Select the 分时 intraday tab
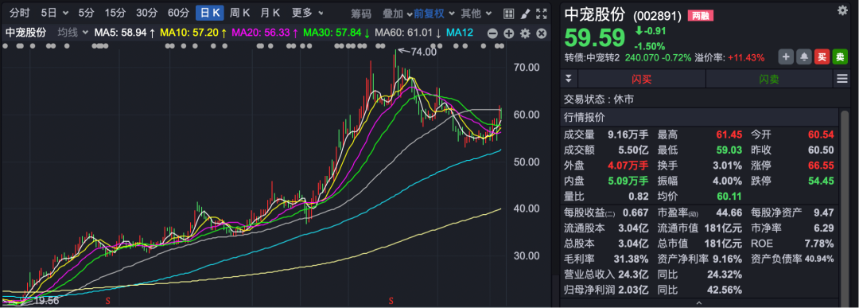 pyautogui.click(x=20, y=14)
